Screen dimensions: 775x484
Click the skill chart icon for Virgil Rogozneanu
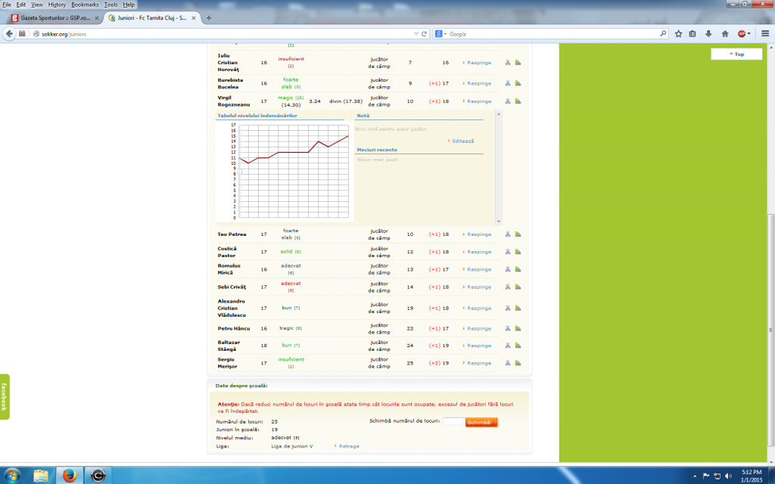point(518,101)
